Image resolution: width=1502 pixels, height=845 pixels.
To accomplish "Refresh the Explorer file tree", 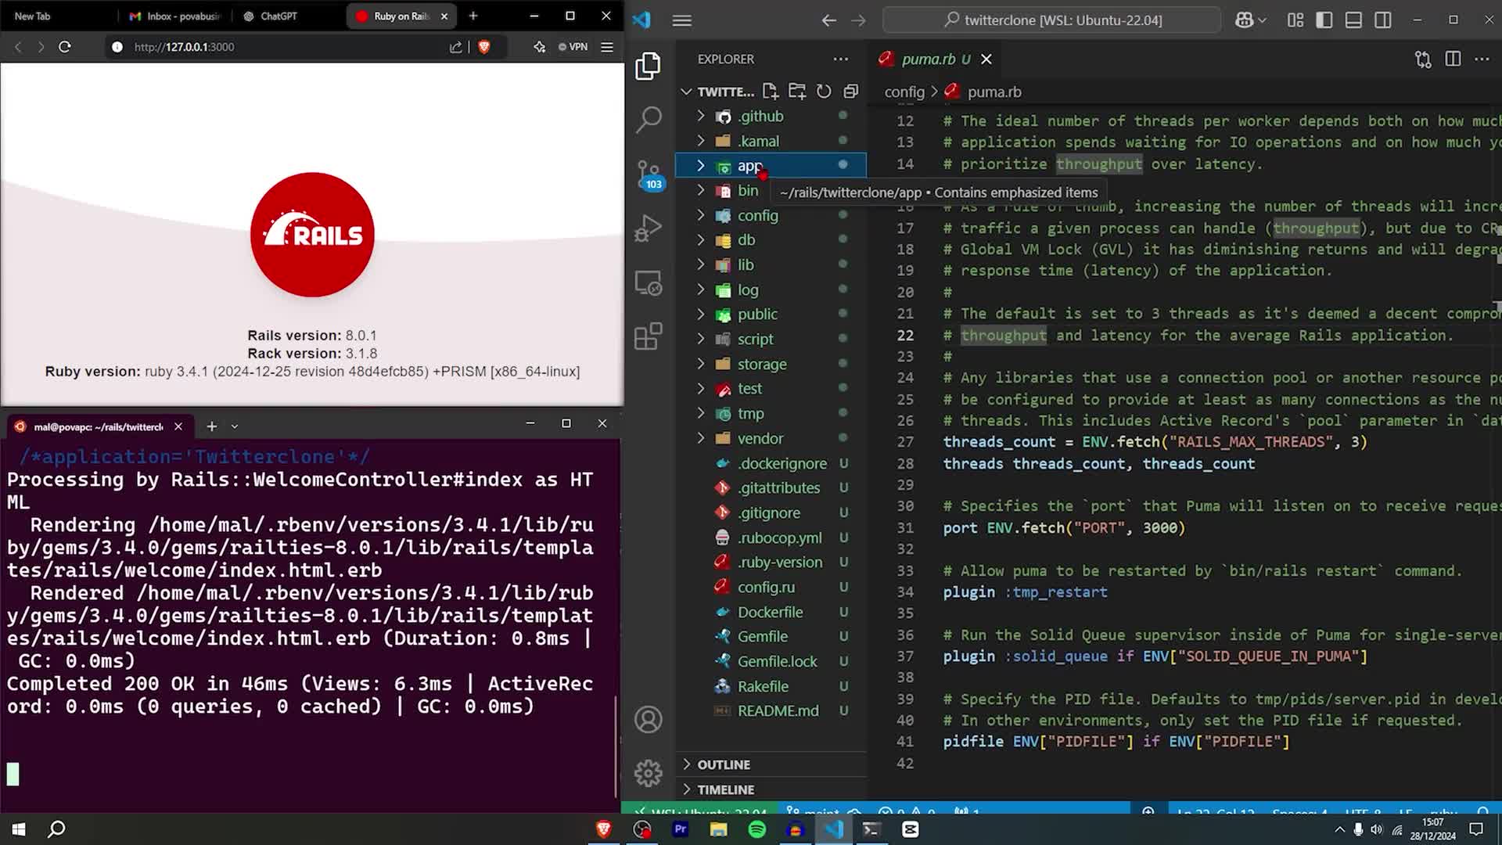I will (x=824, y=91).
